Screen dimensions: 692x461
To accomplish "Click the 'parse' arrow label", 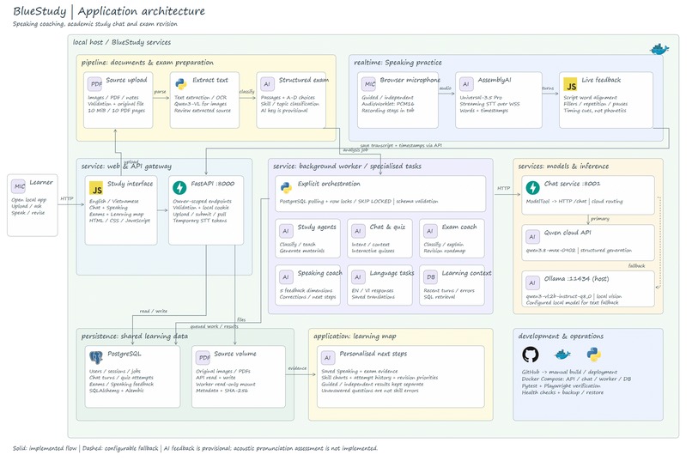I will [x=161, y=92].
